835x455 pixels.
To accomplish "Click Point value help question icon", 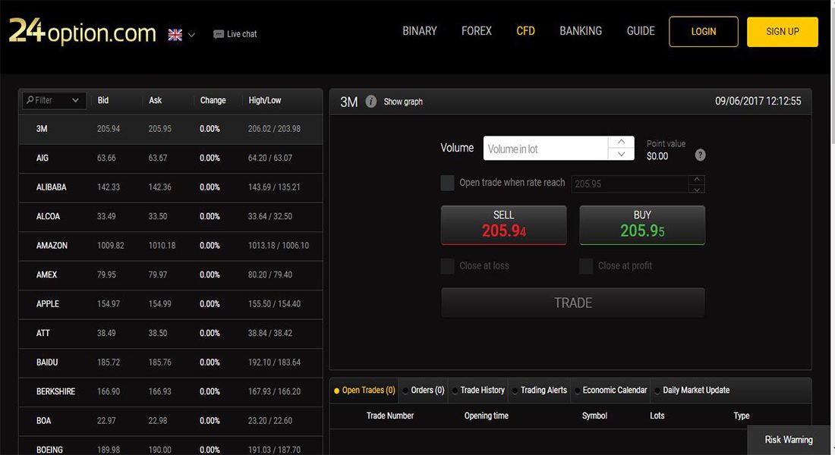I will pos(701,155).
